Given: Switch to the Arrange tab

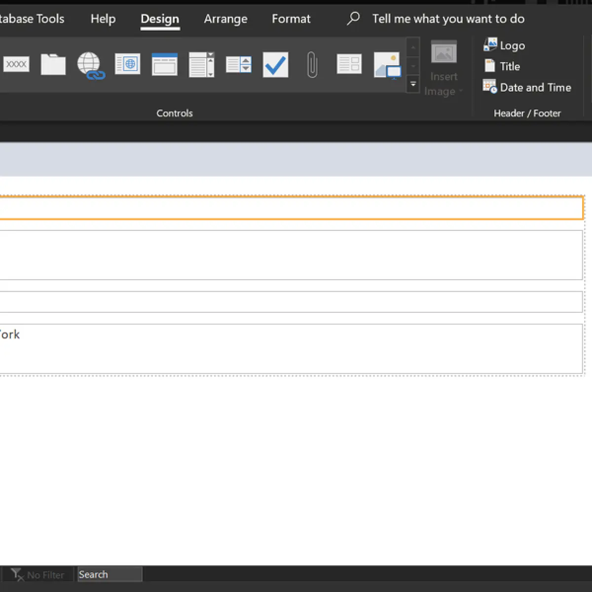Looking at the screenshot, I should (225, 19).
